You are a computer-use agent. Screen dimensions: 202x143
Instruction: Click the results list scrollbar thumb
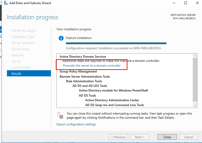tap(195, 80)
